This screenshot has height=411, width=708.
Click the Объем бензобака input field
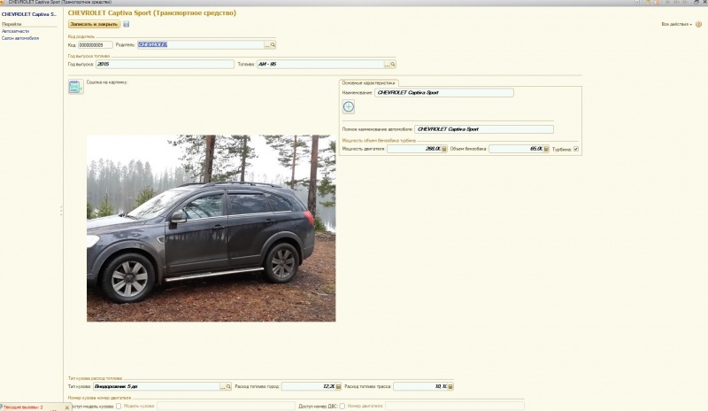tap(516, 149)
